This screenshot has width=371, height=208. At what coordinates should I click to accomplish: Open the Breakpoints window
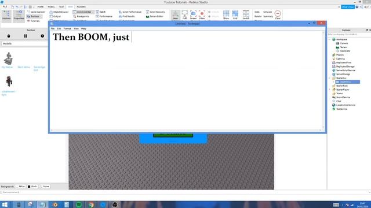[81, 16]
